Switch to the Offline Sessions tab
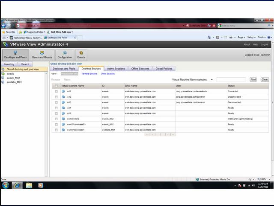274x206 pixels. point(140,69)
